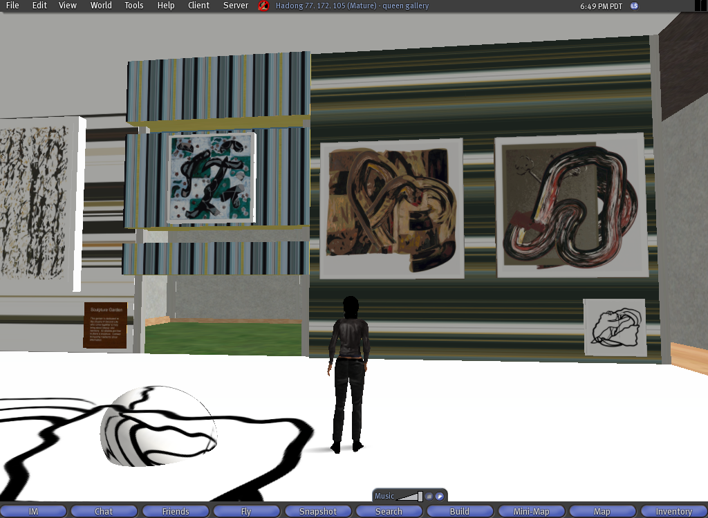Viewport: 708px width, 518px height.
Task: Open the Search window
Action: coord(389,511)
